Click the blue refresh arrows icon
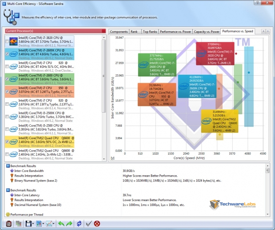Viewport: 275px width, 230px height. point(79,223)
